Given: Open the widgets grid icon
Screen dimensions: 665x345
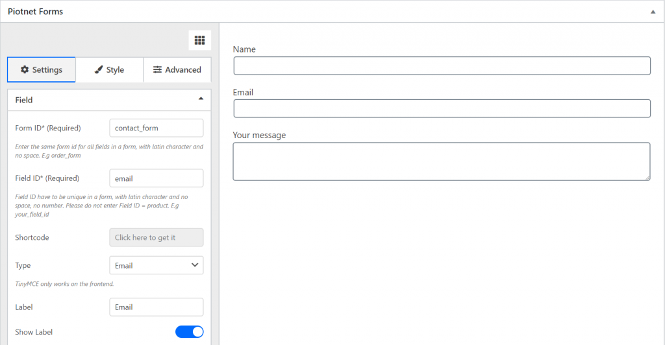Looking at the screenshot, I should coord(200,40).
